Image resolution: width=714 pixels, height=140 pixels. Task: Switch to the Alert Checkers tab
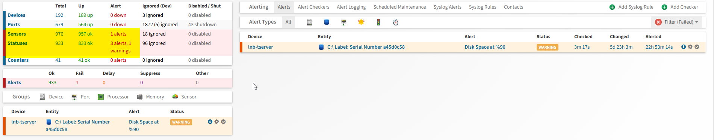point(313,7)
